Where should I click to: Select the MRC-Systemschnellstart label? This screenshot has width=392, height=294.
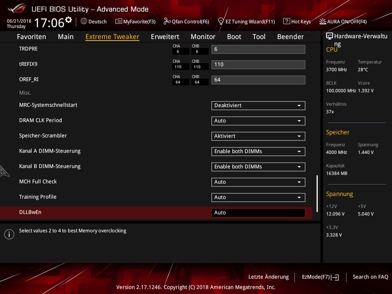tap(48, 105)
